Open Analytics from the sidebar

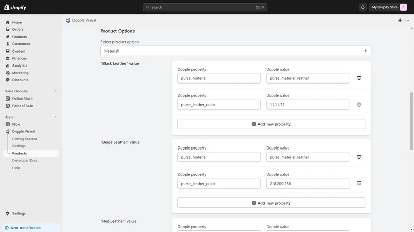click(x=20, y=65)
